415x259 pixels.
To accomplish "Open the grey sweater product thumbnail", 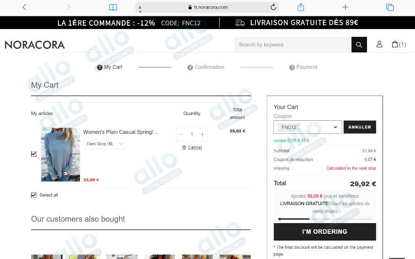I will click(x=60, y=154).
